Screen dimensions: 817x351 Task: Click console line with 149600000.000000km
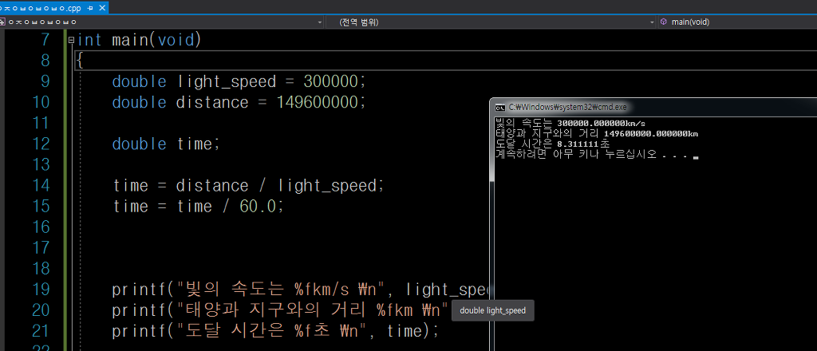(x=597, y=133)
